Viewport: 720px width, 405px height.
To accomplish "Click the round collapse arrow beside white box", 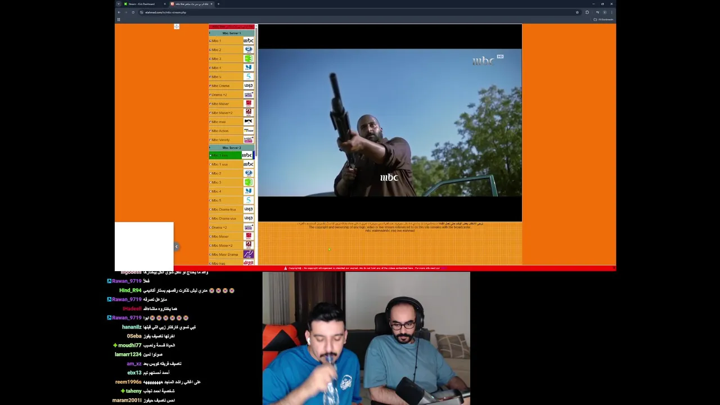I will 176,246.
